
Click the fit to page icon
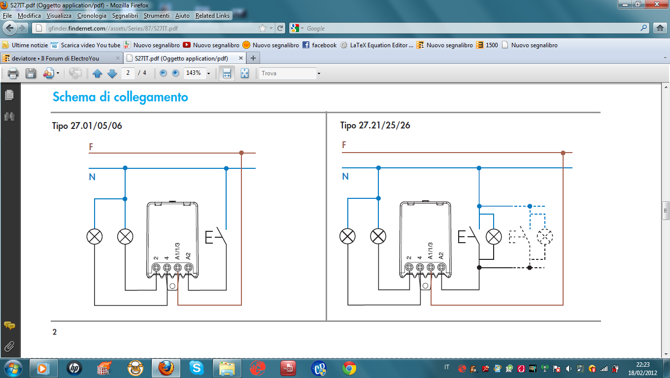pyautogui.click(x=244, y=73)
